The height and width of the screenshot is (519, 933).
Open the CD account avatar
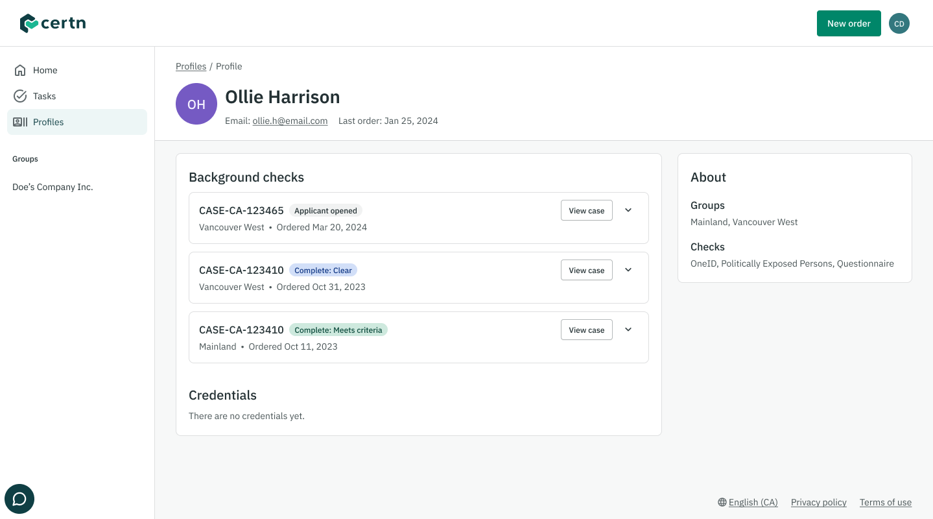899,23
